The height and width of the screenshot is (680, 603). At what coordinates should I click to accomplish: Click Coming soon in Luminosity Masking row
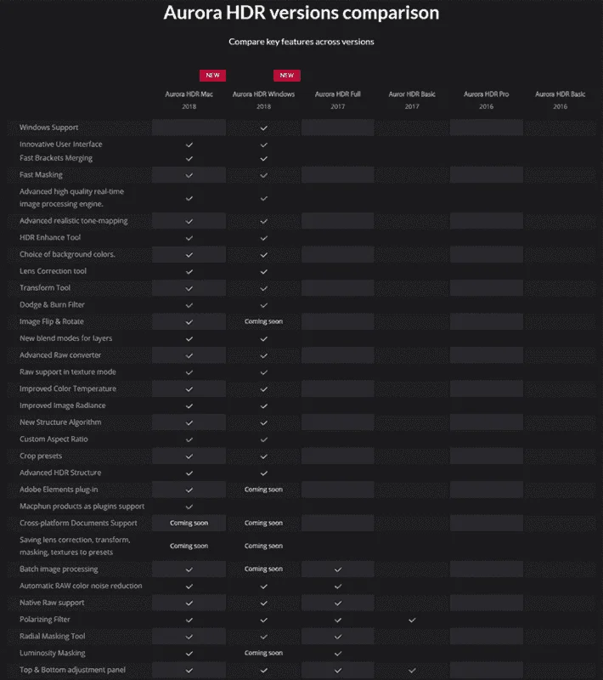coord(263,653)
